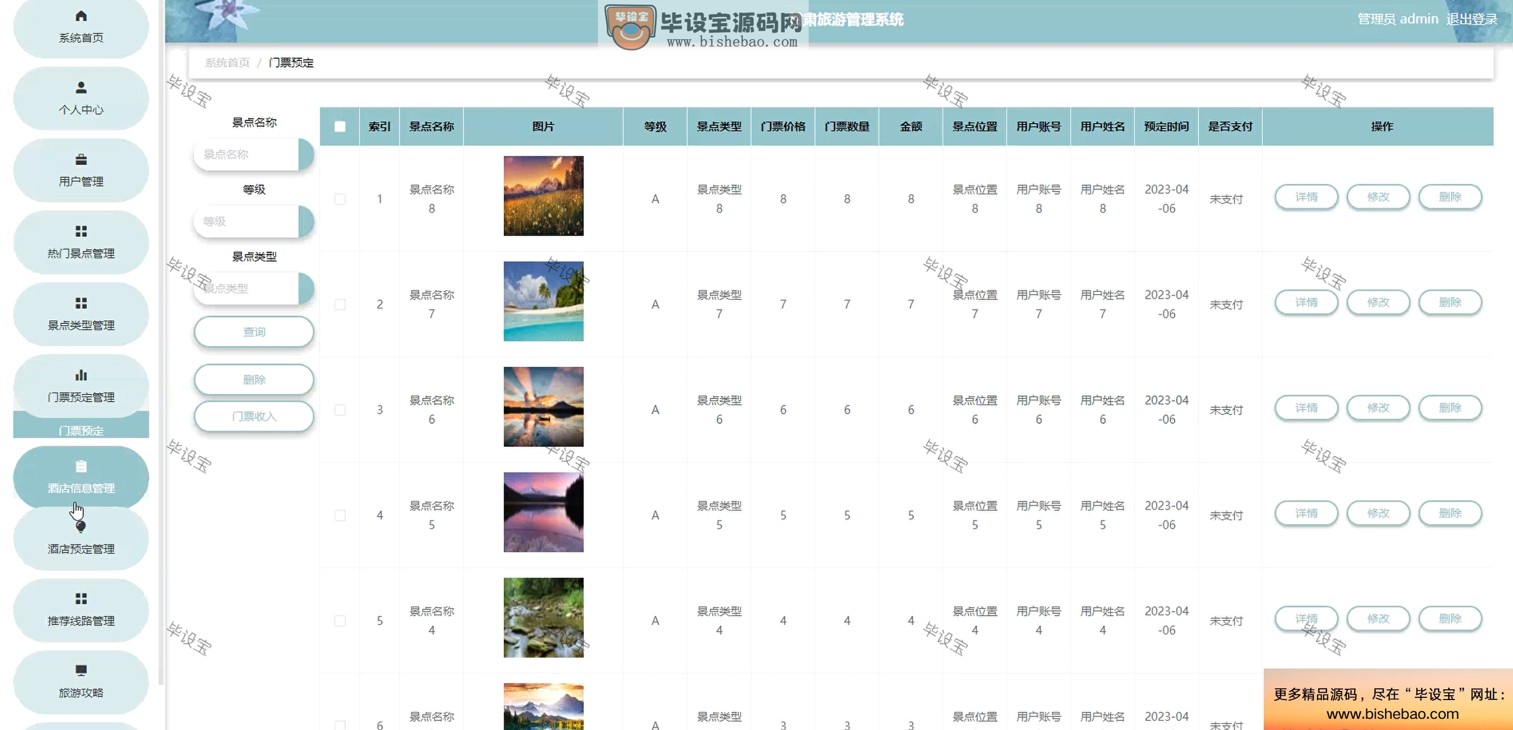The image size is (1513, 730).
Task: Click 删除 for row 景点名称6
Action: click(1450, 408)
